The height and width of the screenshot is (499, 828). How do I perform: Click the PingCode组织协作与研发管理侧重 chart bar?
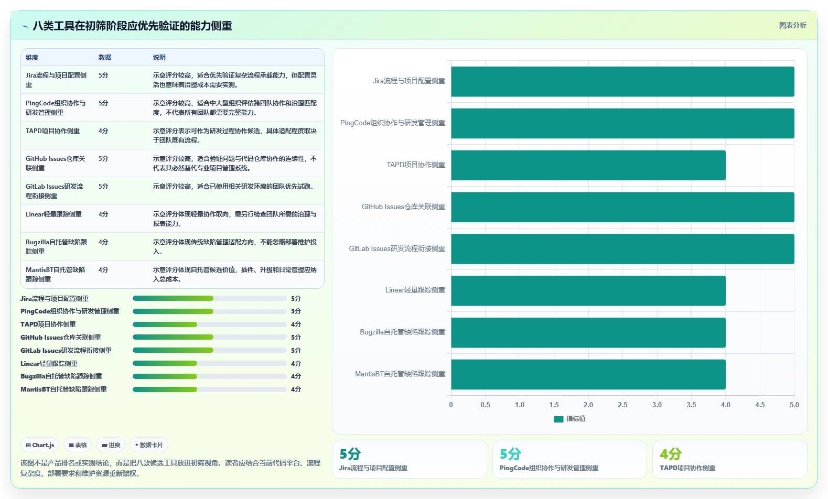coord(622,123)
